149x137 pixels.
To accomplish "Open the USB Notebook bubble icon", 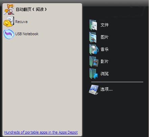I will [x=9, y=34].
